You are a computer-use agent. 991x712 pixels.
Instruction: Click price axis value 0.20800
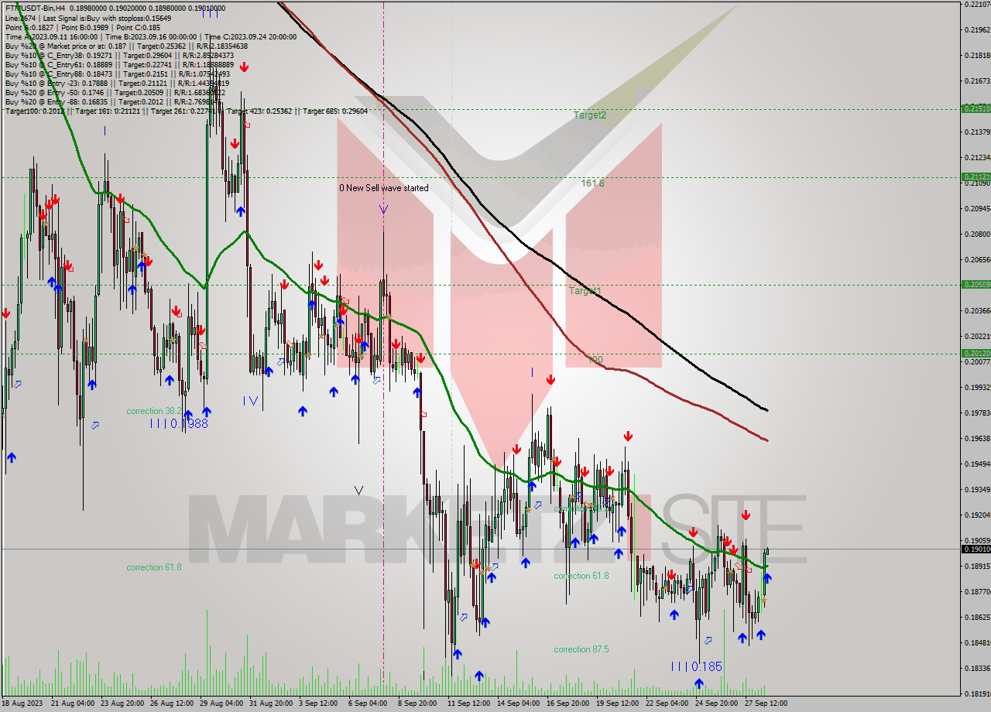[977, 234]
